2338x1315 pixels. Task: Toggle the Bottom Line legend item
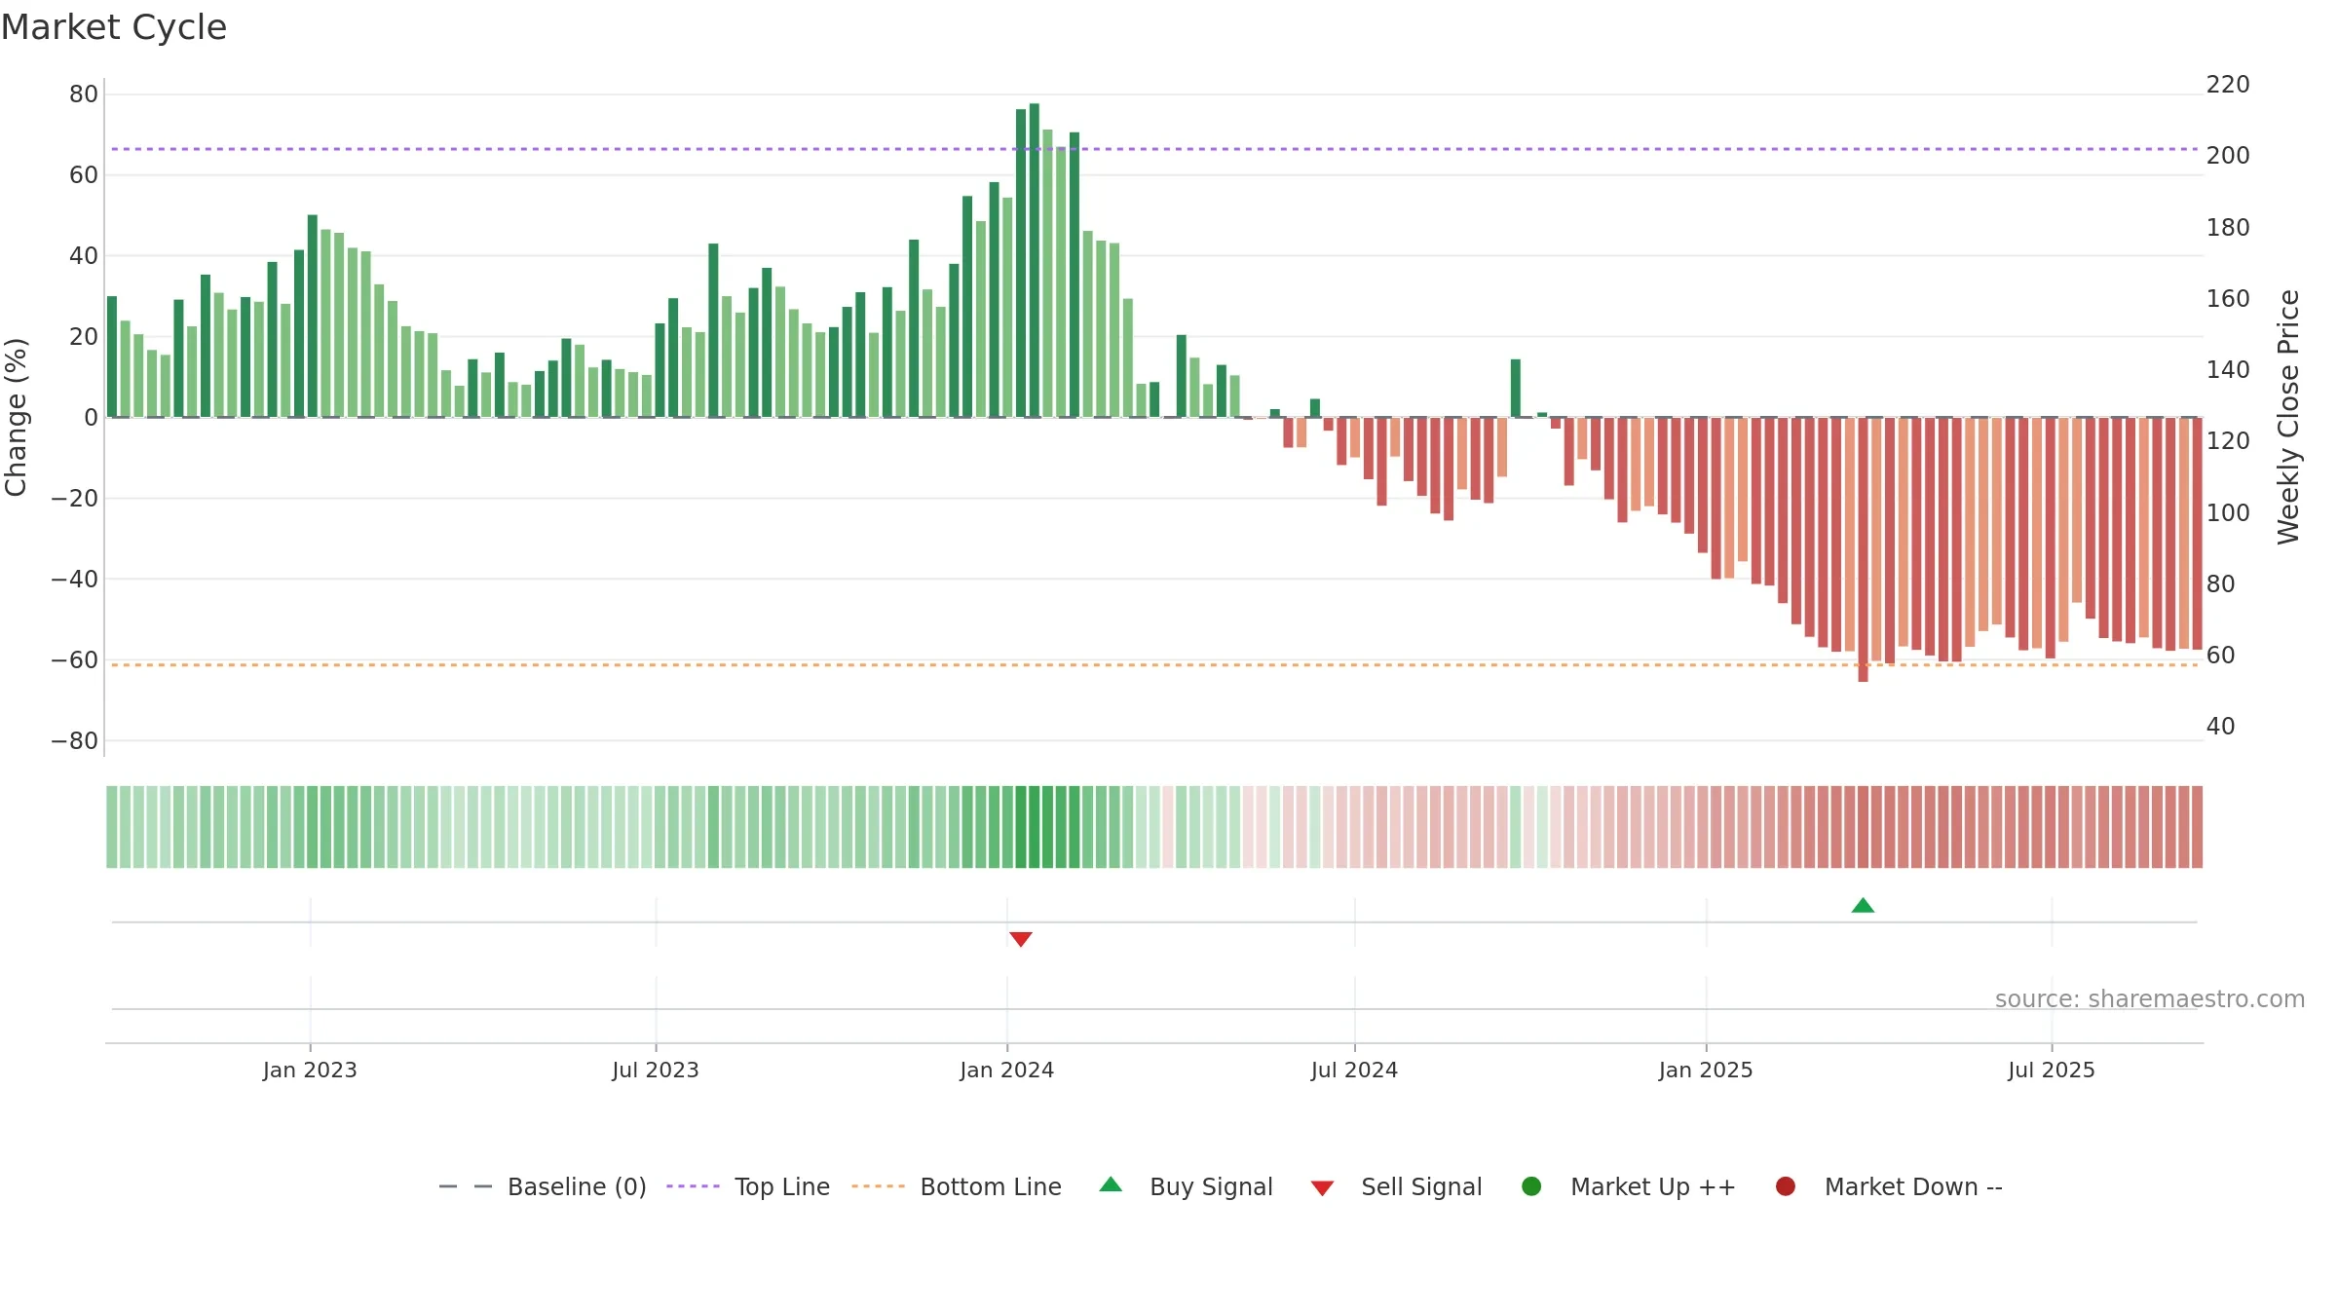[957, 1186]
